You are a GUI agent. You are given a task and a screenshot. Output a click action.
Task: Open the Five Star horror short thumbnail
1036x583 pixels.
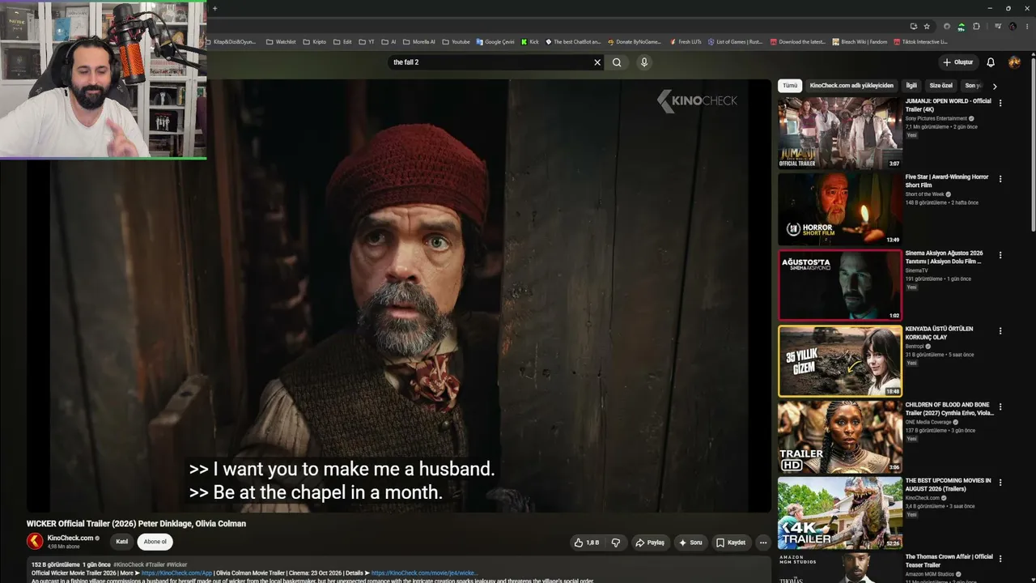coord(840,209)
